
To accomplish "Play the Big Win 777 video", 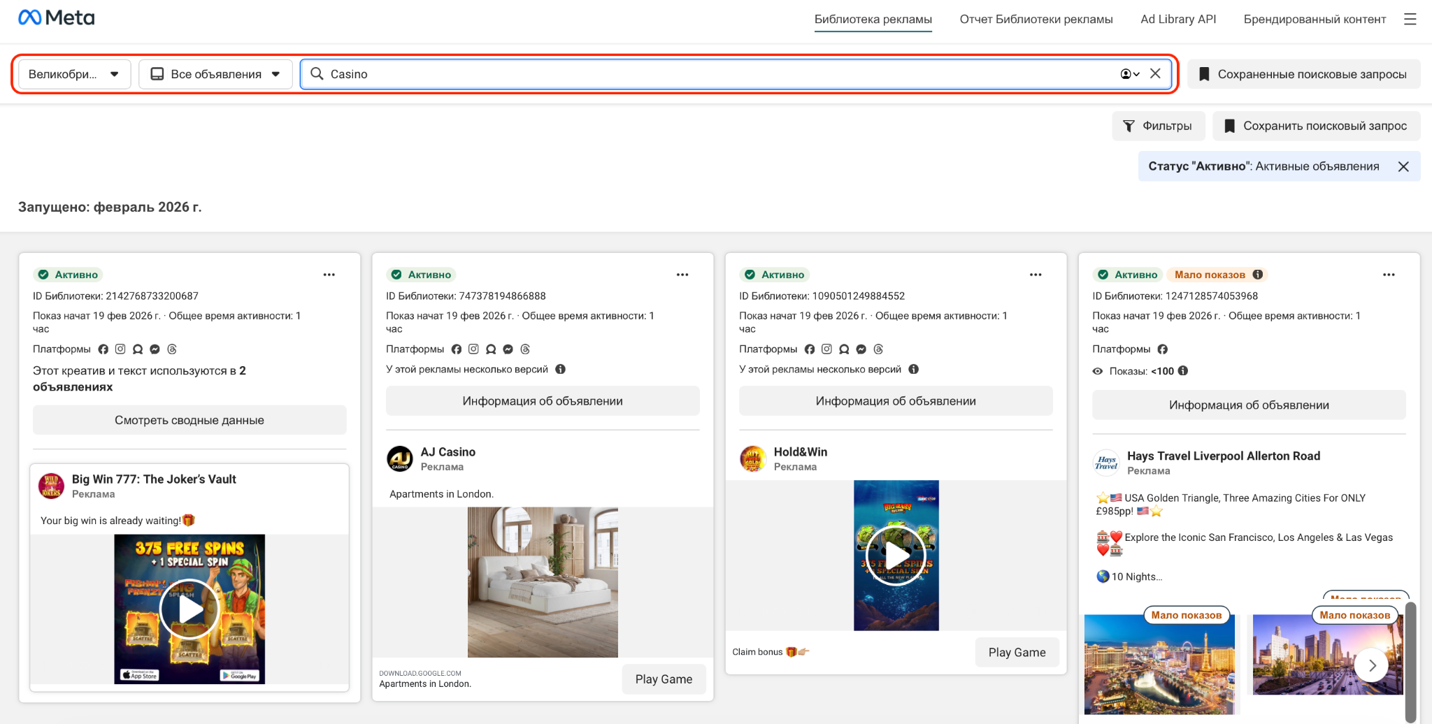I will coord(189,609).
